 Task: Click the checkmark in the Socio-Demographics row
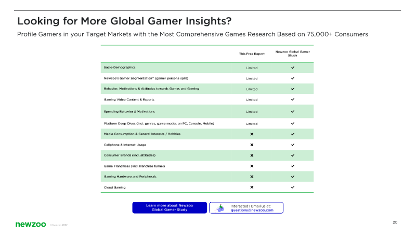pyautogui.click(x=293, y=68)
